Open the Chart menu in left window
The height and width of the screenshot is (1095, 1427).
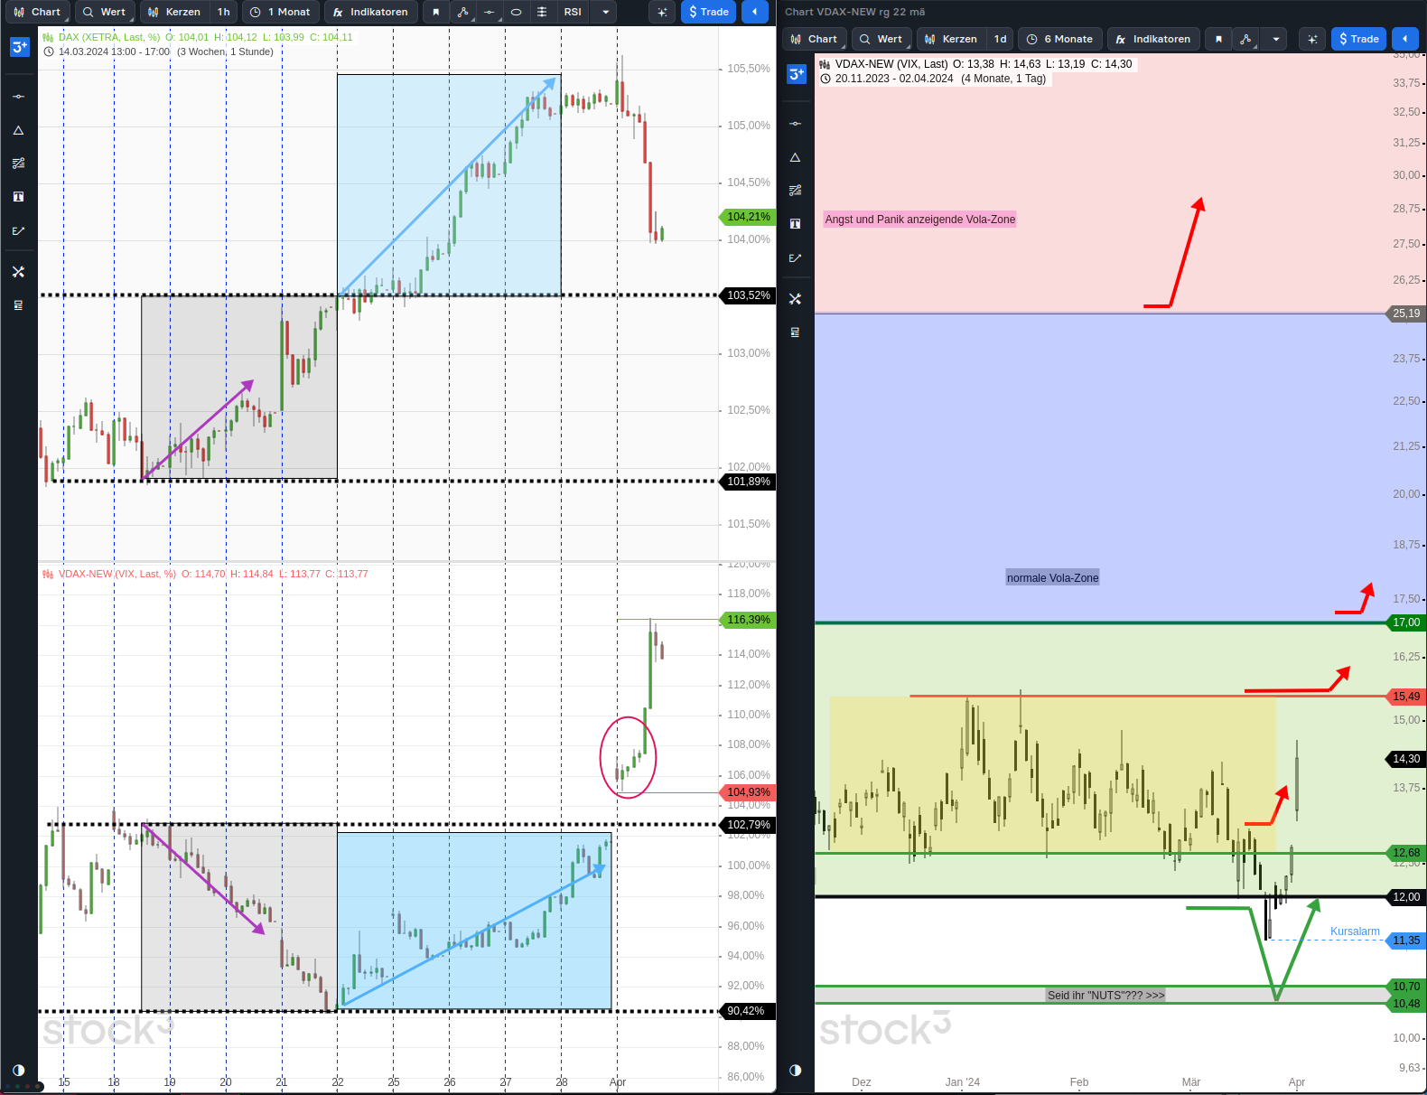(x=38, y=12)
